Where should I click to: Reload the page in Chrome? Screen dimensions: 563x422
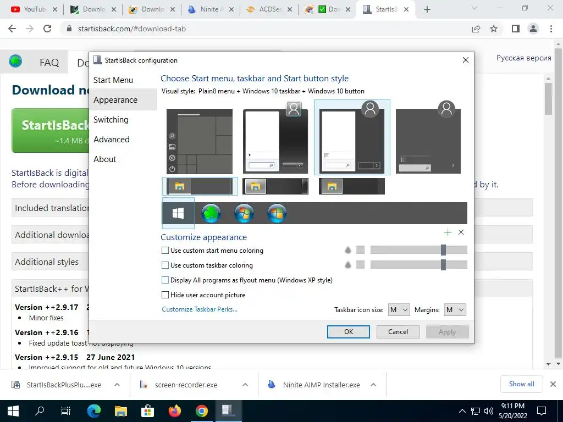click(47, 29)
